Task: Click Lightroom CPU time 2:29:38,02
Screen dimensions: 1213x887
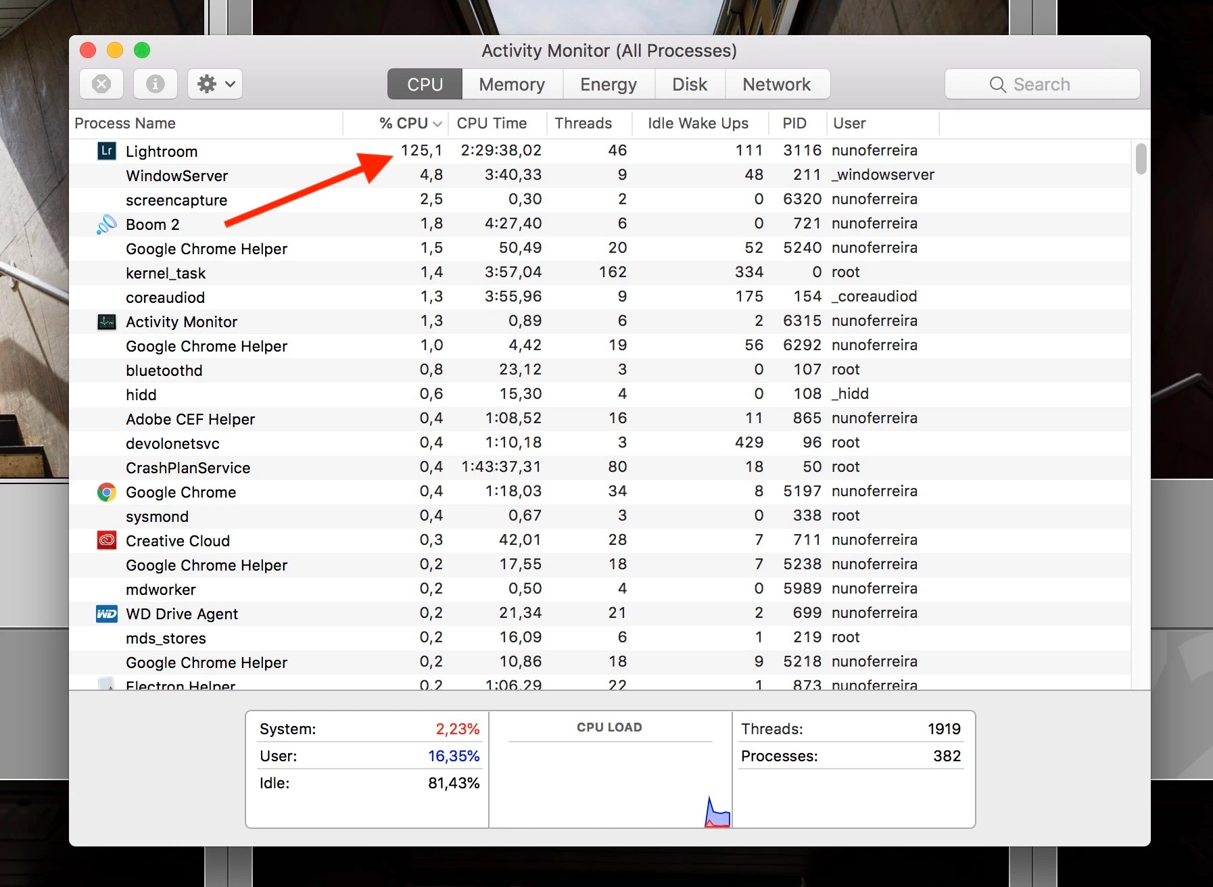Action: (501, 150)
